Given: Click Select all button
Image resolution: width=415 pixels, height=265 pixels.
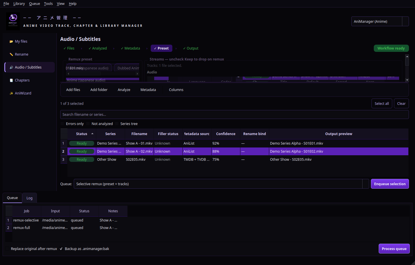Looking at the screenshot, I should pos(382,104).
